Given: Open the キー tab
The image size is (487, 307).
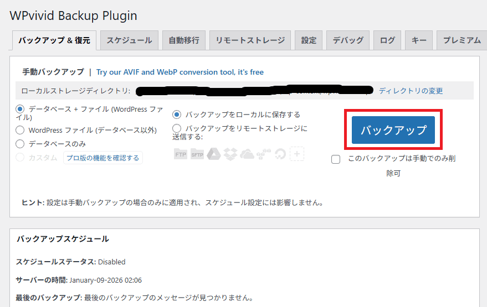Looking at the screenshot, I should pyautogui.click(x=419, y=40).
